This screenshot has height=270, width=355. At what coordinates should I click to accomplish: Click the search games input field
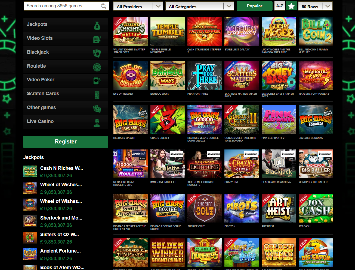pyautogui.click(x=63, y=6)
